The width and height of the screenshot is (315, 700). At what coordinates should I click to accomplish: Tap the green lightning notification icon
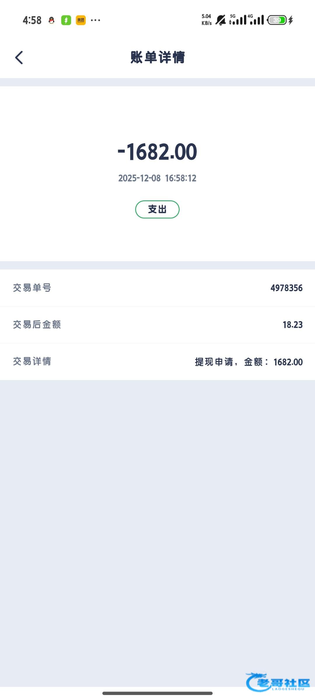click(x=66, y=20)
